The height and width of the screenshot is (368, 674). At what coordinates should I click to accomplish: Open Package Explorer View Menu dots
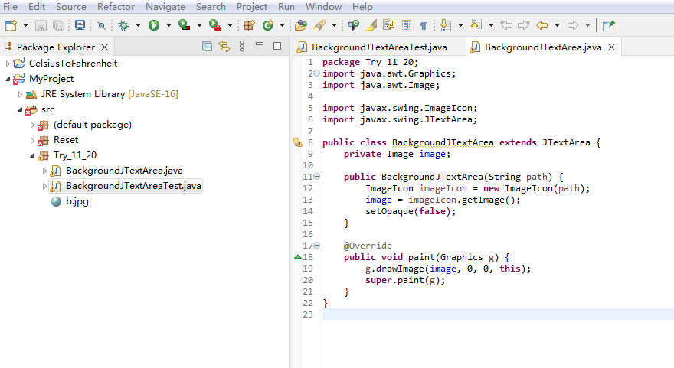242,47
